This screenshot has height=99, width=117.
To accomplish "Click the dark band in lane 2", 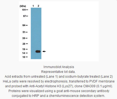I will [38, 52].
